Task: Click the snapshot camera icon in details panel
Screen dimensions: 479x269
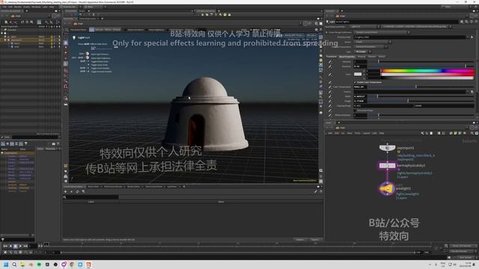Action: point(54,143)
